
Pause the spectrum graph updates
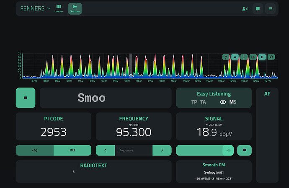click(x=262, y=57)
